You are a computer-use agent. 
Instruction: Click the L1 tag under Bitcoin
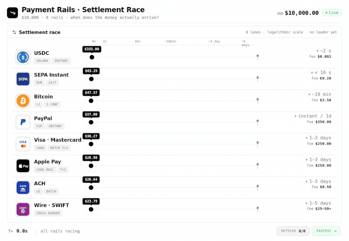(38, 104)
